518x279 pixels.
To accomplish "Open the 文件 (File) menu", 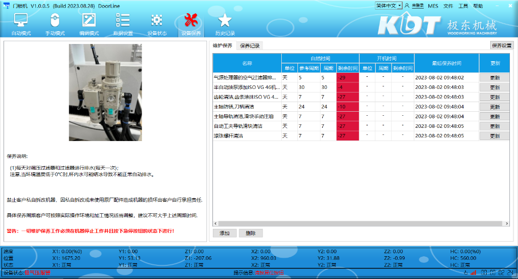I will click(448, 6).
